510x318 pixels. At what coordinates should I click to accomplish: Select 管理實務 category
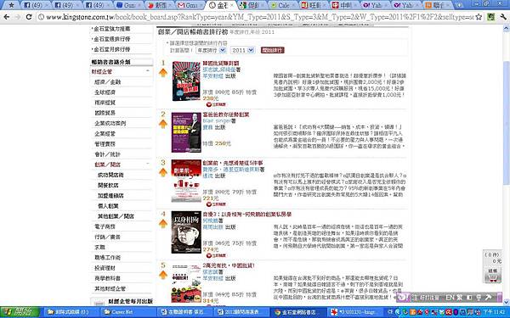[x=105, y=144]
